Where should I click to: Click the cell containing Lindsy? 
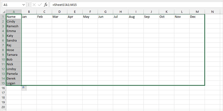pyautogui.click(x=14, y=69)
